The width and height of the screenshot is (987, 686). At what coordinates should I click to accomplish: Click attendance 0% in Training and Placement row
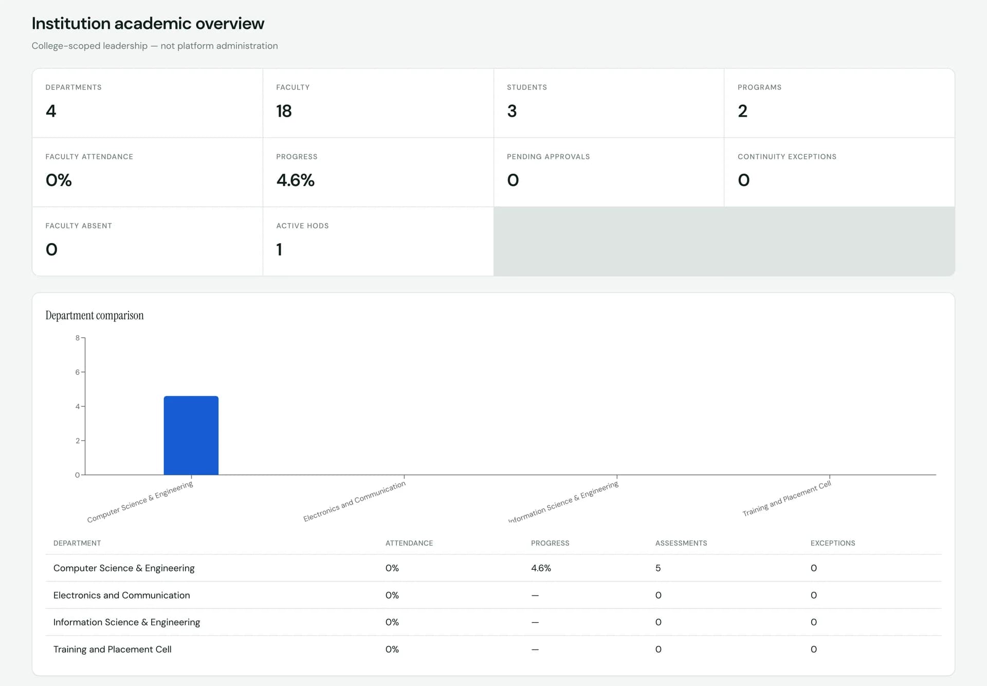(x=392, y=649)
